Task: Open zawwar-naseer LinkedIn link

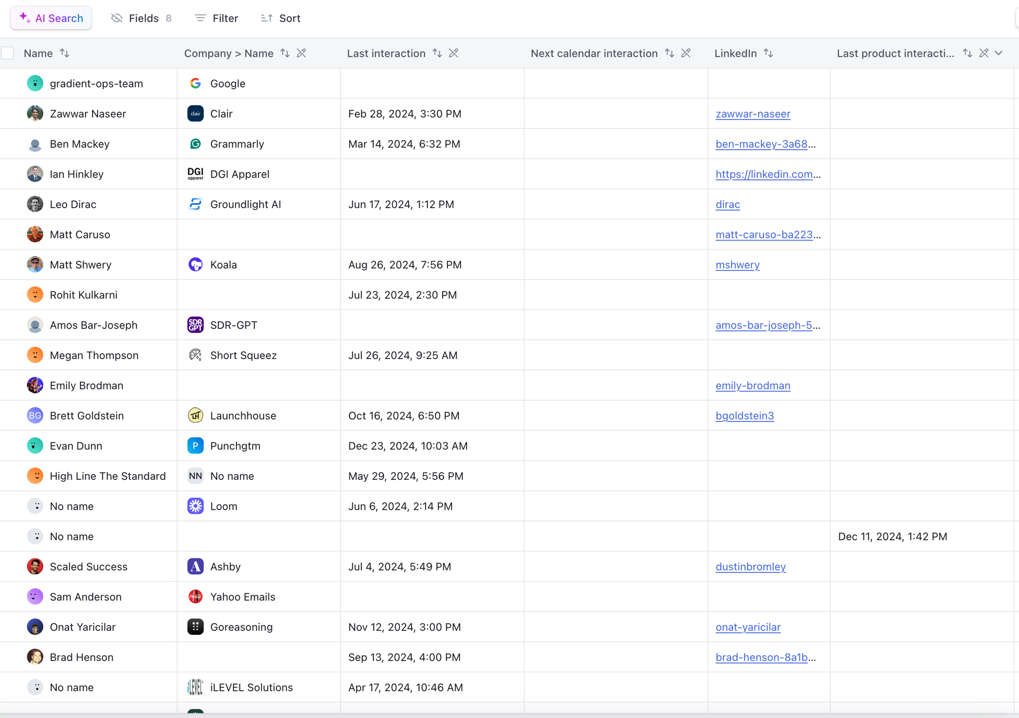Action: [753, 114]
